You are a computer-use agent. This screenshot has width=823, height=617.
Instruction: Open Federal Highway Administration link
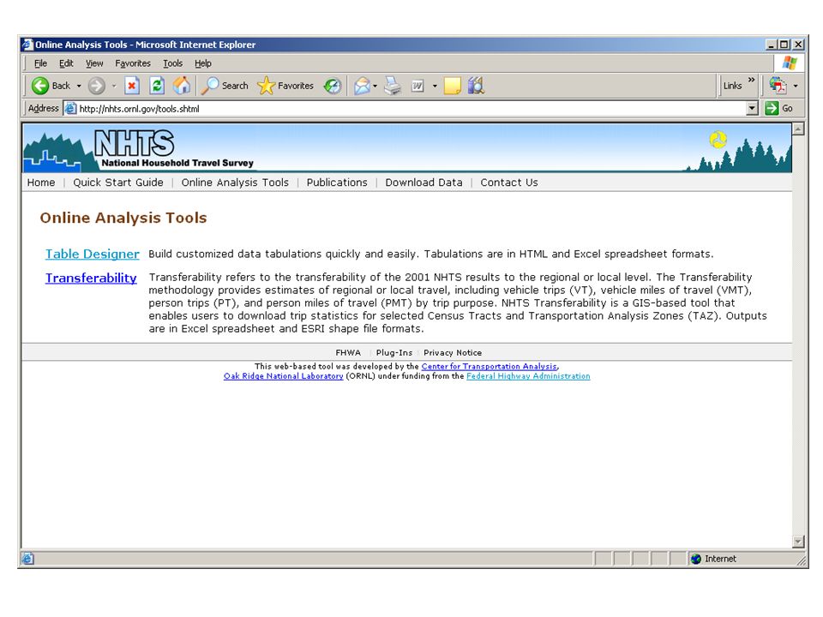coord(528,376)
